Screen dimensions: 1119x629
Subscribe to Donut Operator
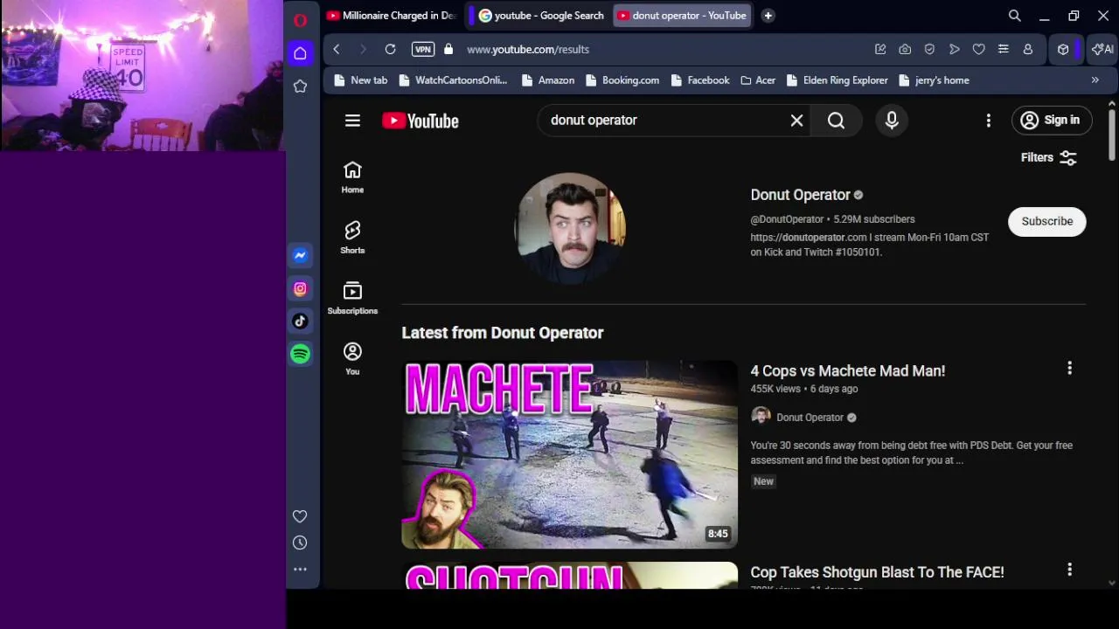coord(1046,221)
